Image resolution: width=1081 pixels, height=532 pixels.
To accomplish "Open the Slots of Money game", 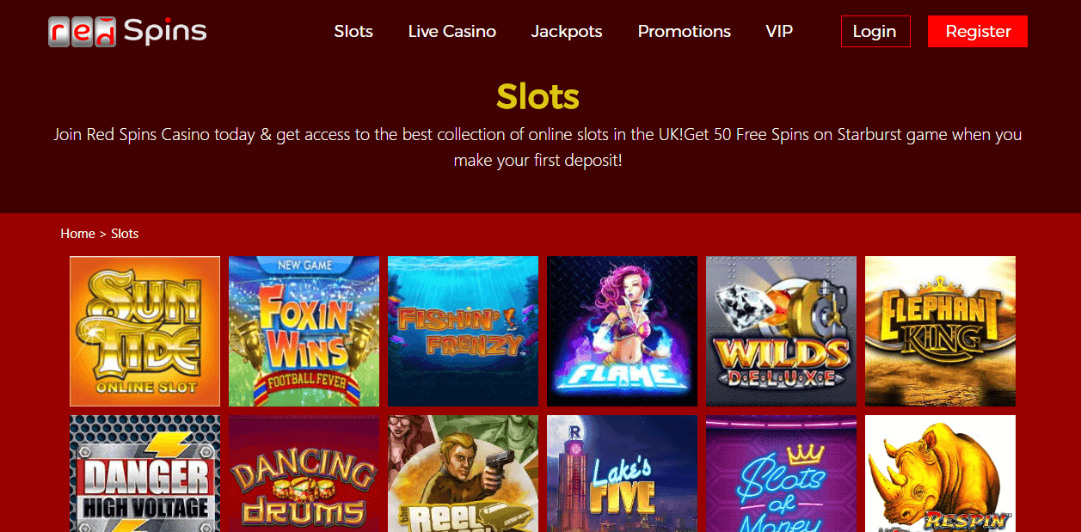I will tap(781, 474).
